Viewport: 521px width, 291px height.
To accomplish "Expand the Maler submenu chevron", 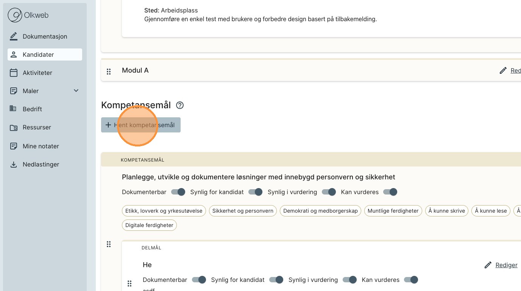I will (76, 91).
